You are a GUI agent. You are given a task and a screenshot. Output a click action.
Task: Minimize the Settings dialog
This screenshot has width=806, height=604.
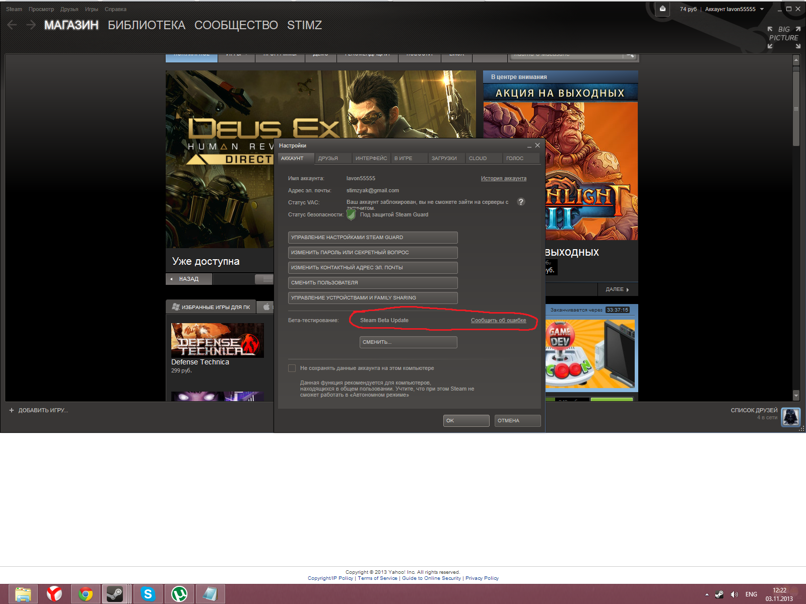pos(529,146)
